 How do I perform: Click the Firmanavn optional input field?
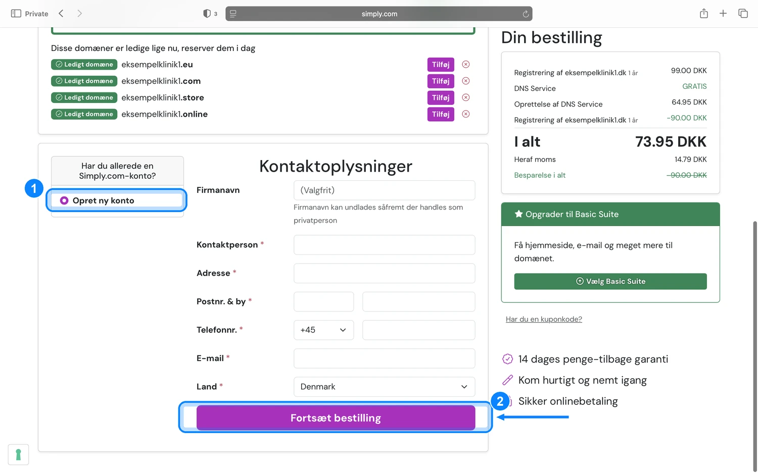(384, 190)
